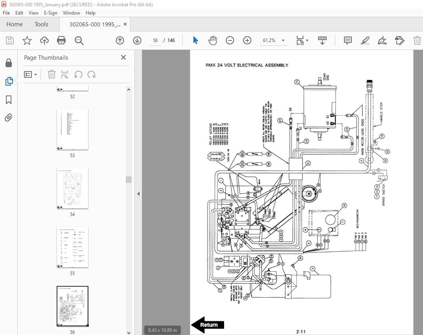Click the Save file icon
The width and height of the screenshot is (423, 335).
(10, 40)
